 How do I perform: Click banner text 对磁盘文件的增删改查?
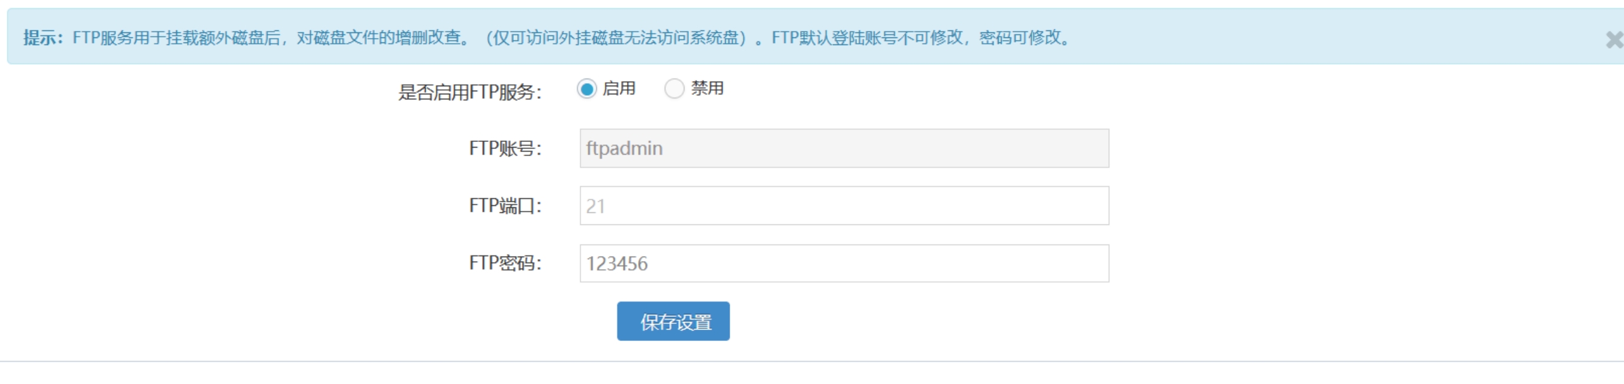(x=379, y=38)
